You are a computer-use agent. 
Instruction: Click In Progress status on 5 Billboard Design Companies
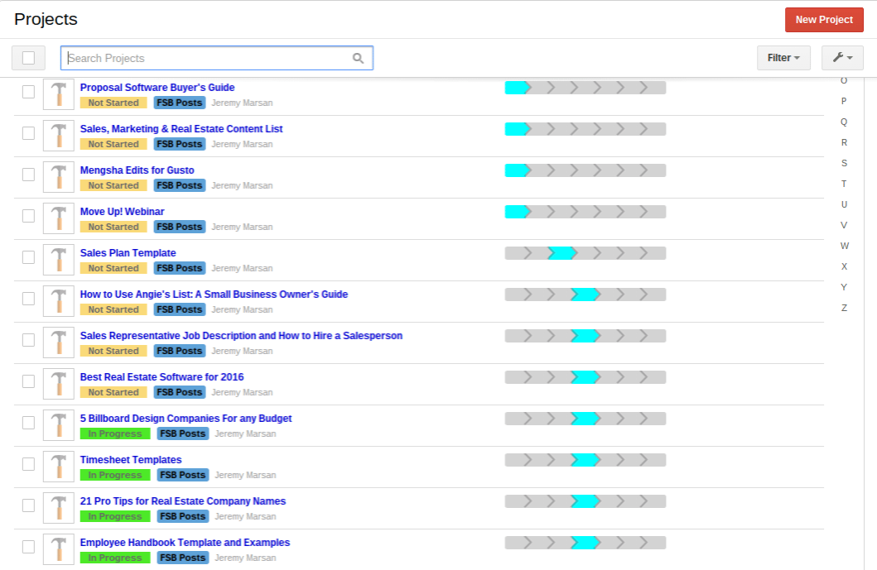click(x=115, y=433)
